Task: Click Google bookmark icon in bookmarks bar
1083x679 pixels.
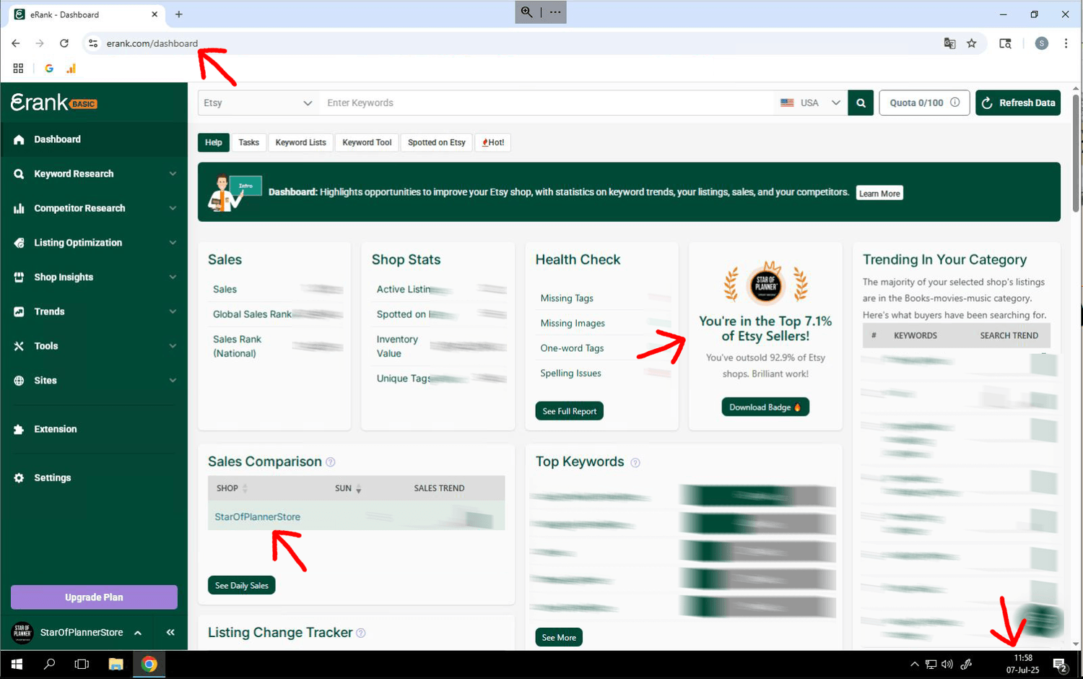Action: coord(49,69)
